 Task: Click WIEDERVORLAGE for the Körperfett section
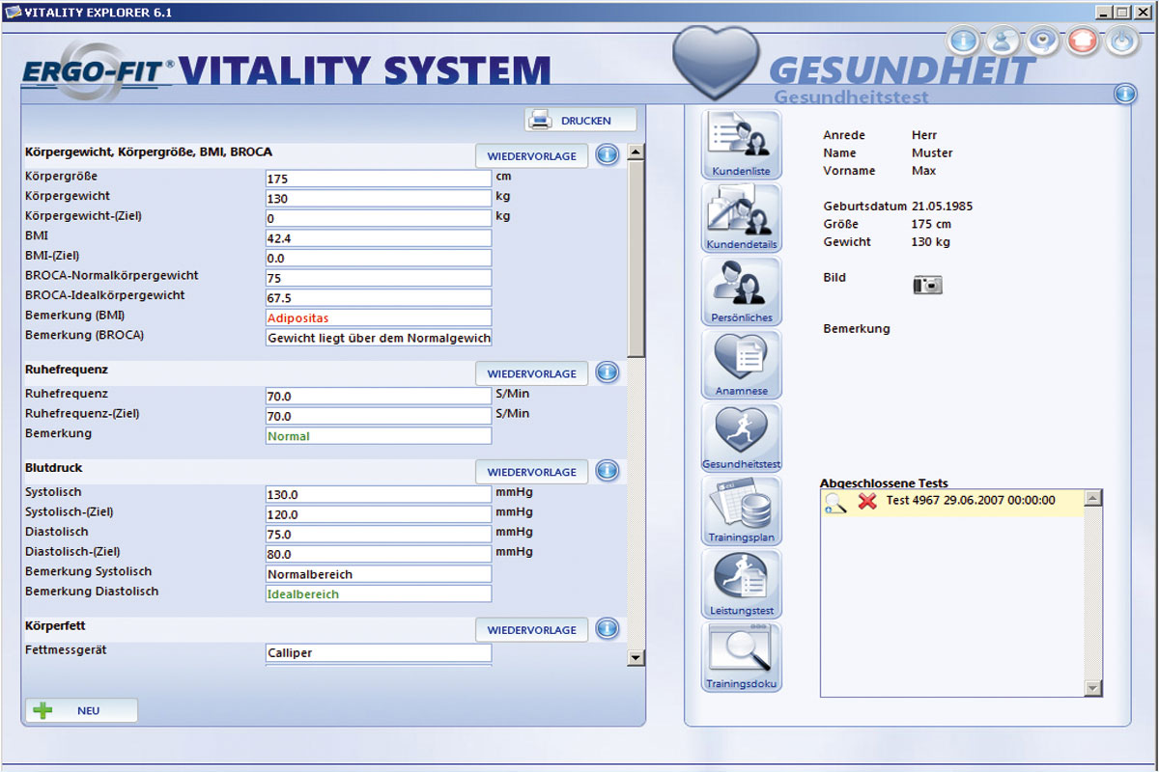(531, 630)
